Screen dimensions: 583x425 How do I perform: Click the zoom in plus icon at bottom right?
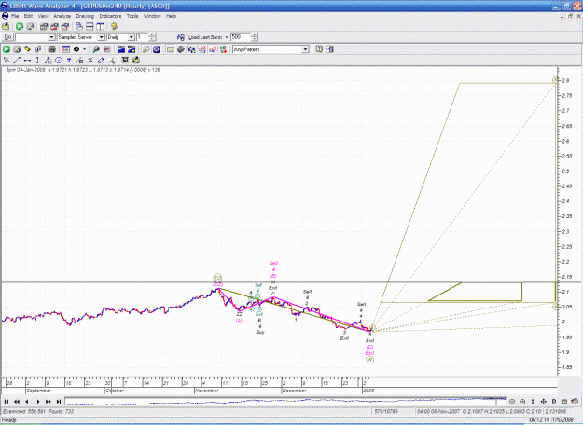[x=522, y=401]
